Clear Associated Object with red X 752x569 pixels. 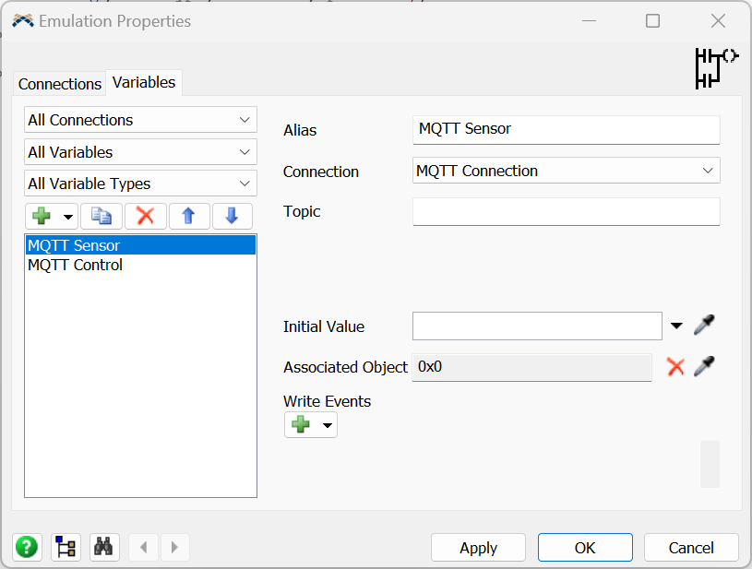pos(675,366)
